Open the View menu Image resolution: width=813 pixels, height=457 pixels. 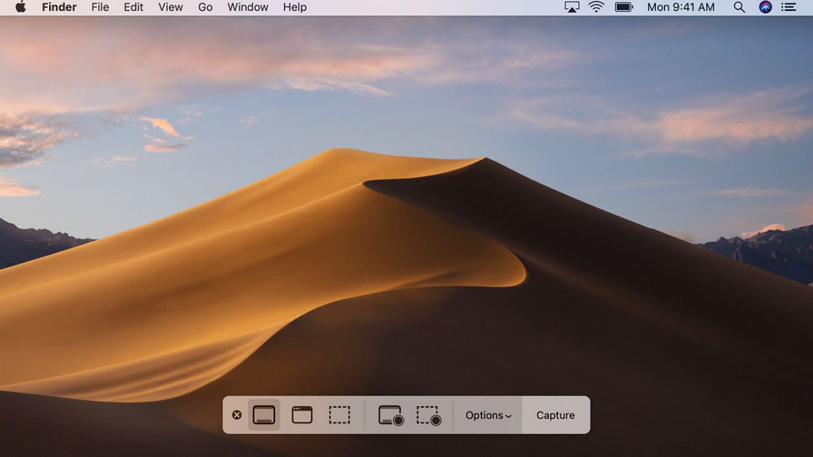point(170,8)
